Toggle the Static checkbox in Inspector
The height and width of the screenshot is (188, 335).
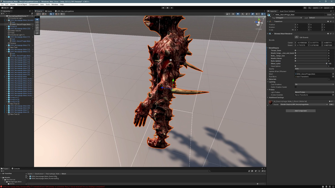click(x=326, y=15)
